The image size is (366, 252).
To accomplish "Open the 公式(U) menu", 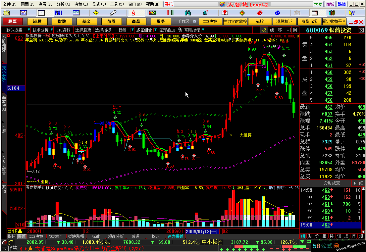I will pos(99,4).
